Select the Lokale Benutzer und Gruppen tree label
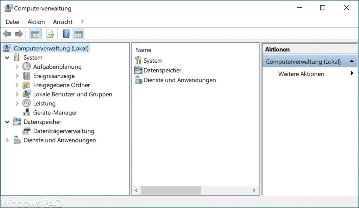Screen dimensions: 359x208 pyautogui.click(x=73, y=94)
